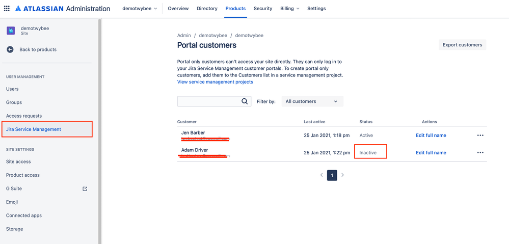
Task: Click the Active status for Jen Barber
Action: [366, 135]
